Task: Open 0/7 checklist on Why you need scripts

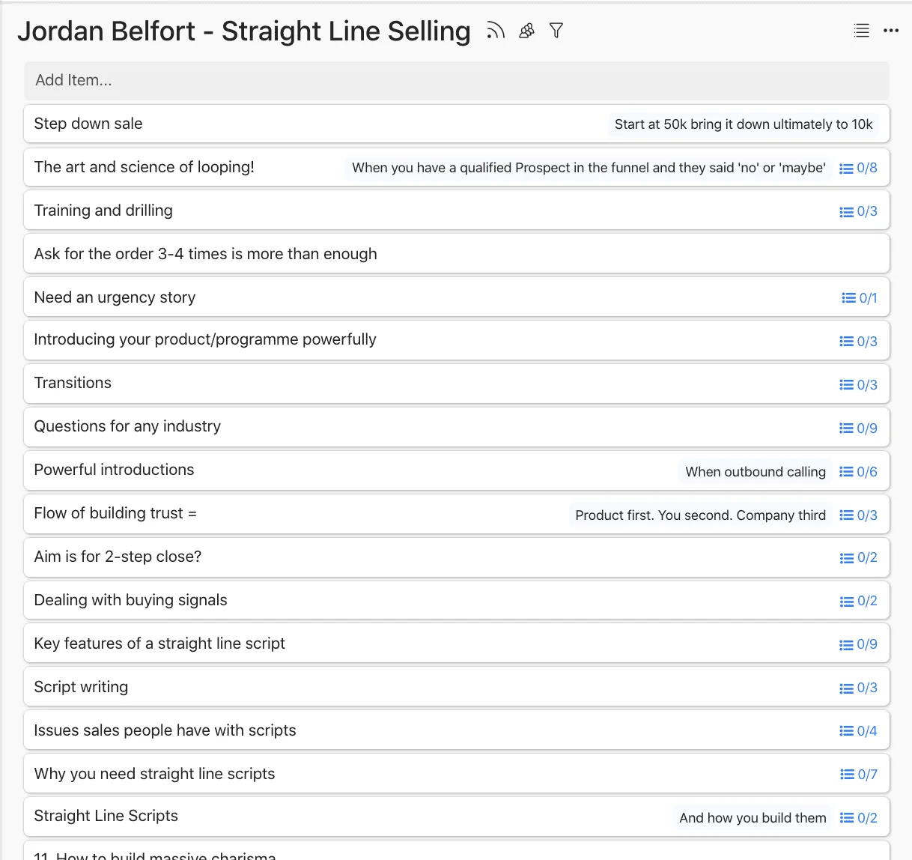Action: (x=859, y=775)
